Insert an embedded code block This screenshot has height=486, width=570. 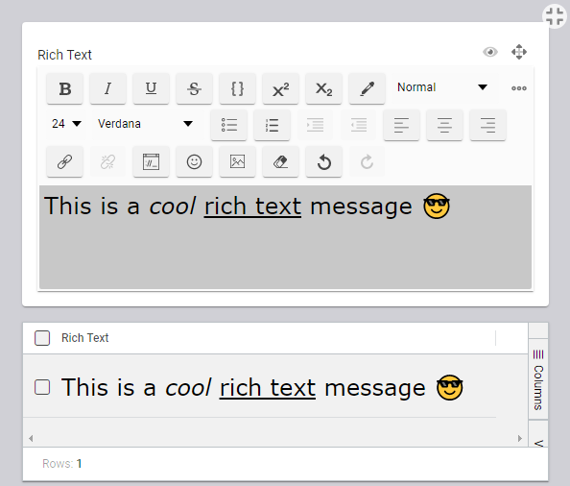point(152,161)
